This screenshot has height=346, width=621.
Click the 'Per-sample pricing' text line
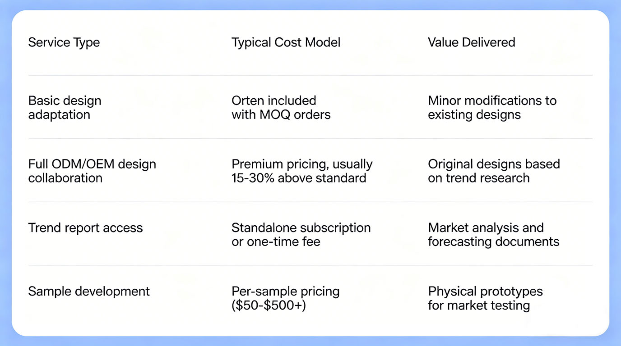click(x=285, y=291)
